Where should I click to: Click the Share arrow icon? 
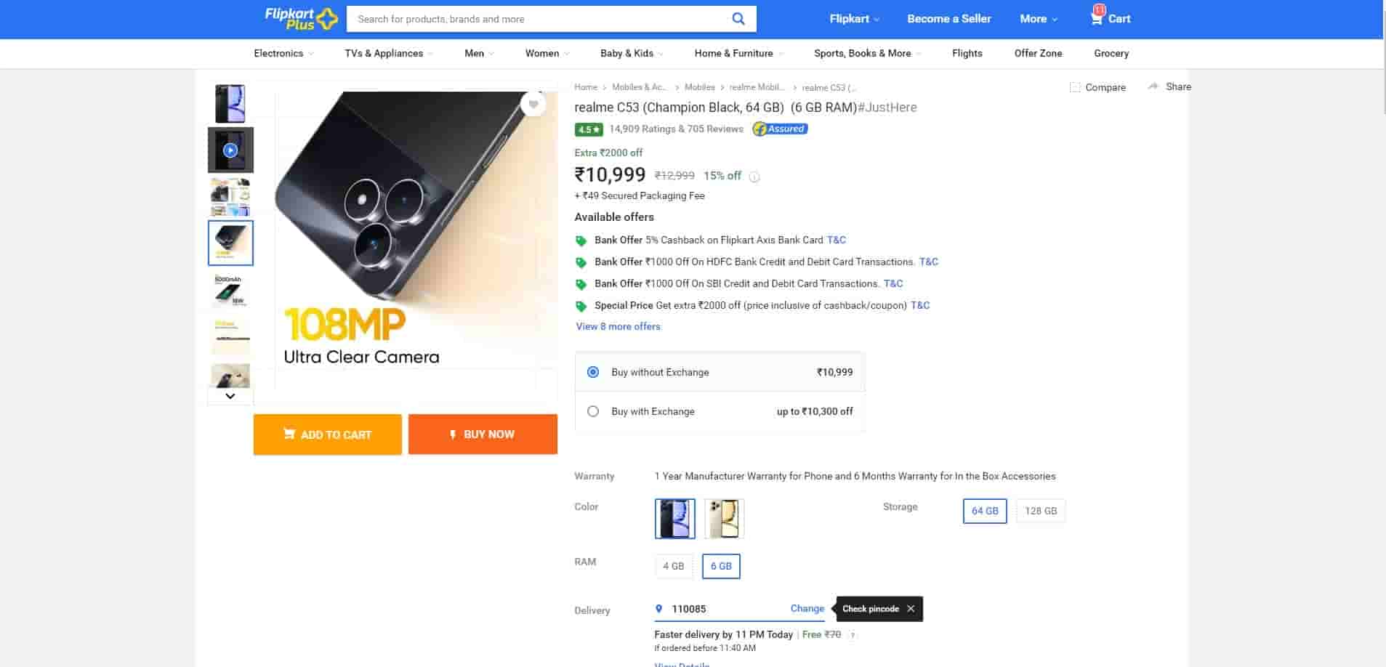(1153, 86)
